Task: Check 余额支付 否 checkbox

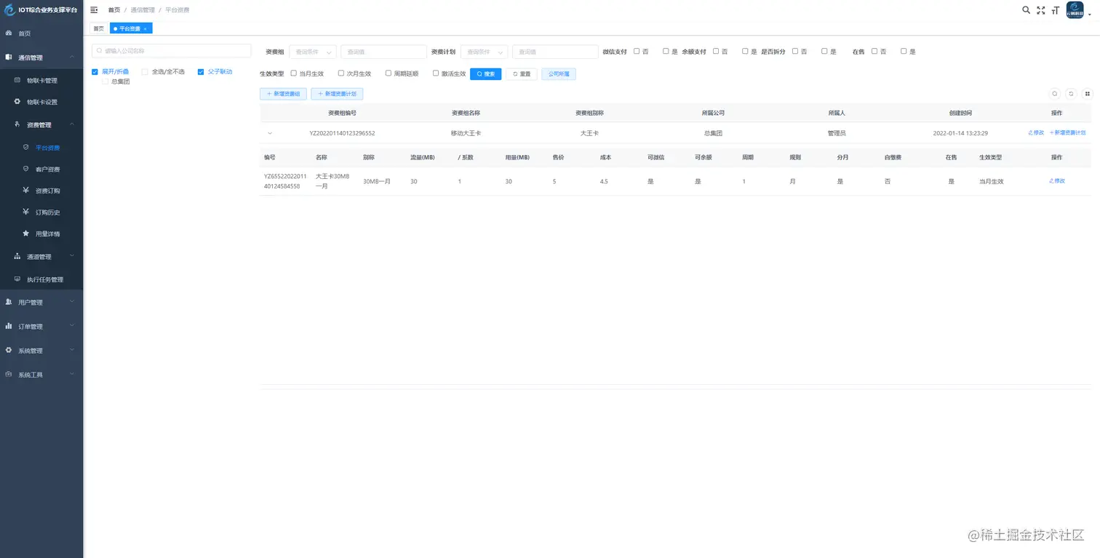Action: [x=716, y=51]
